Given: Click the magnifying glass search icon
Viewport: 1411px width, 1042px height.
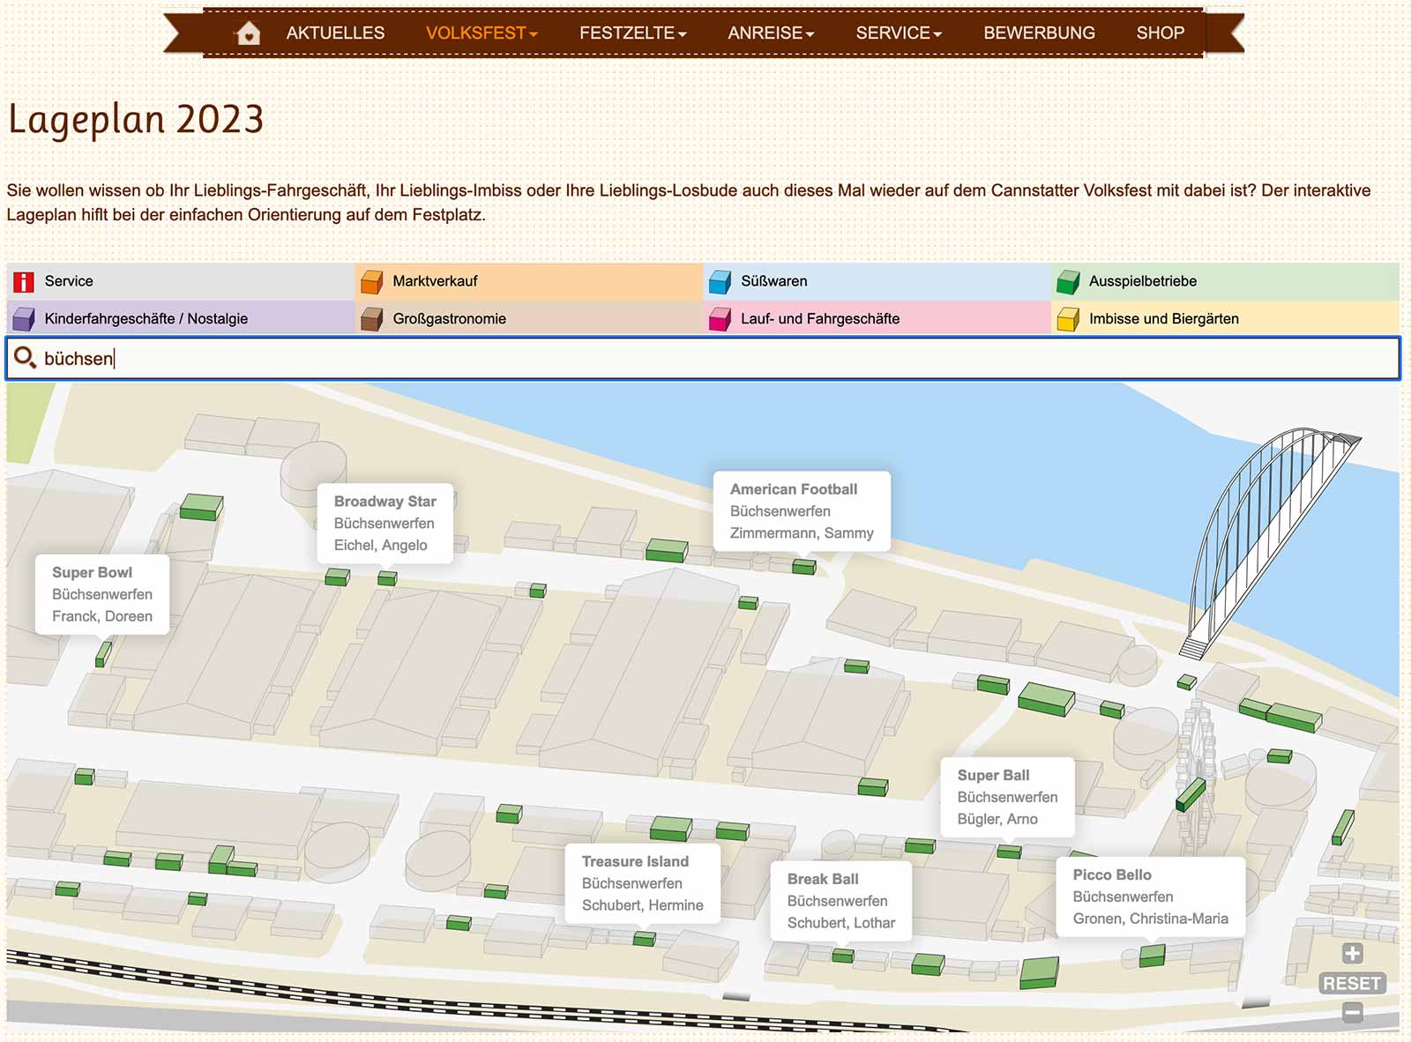Looking at the screenshot, I should 25,358.
